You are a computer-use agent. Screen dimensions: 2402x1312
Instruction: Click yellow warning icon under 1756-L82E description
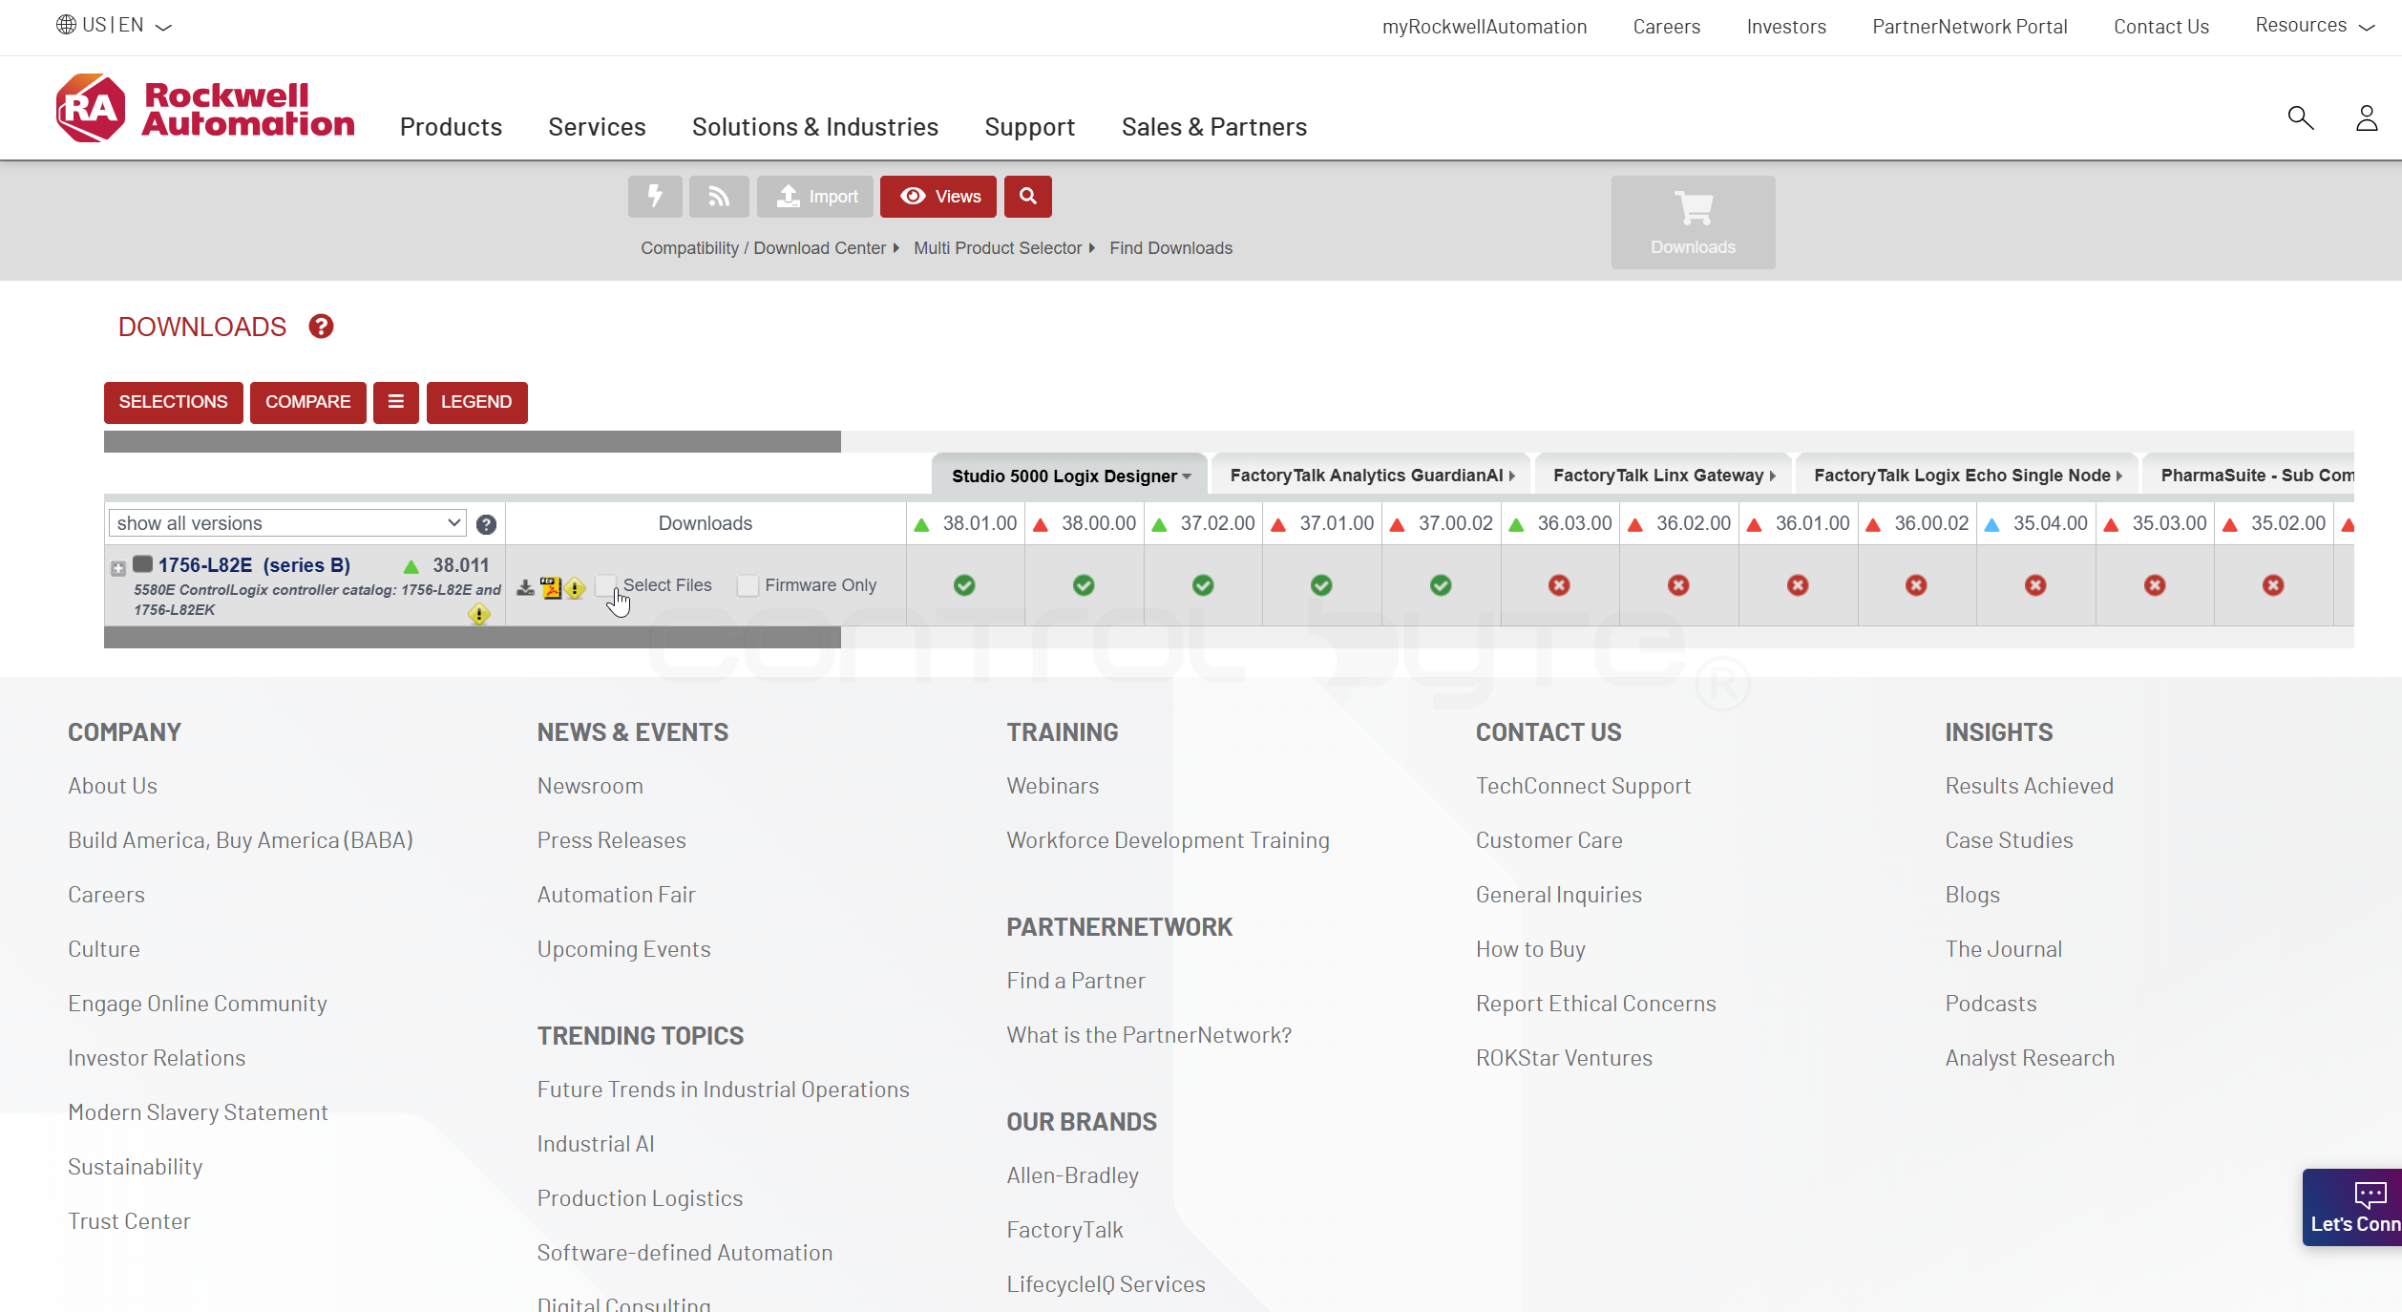tap(479, 614)
